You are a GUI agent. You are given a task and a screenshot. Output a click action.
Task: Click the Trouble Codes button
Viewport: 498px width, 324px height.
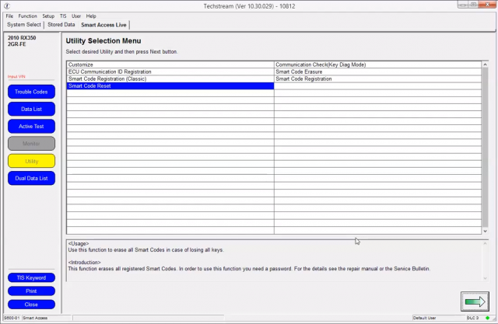[31, 92]
